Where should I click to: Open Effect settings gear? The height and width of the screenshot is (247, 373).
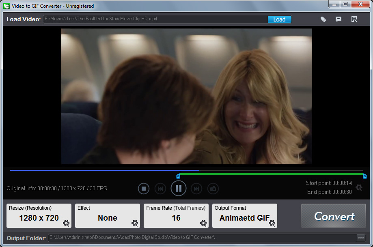pyautogui.click(x=135, y=223)
